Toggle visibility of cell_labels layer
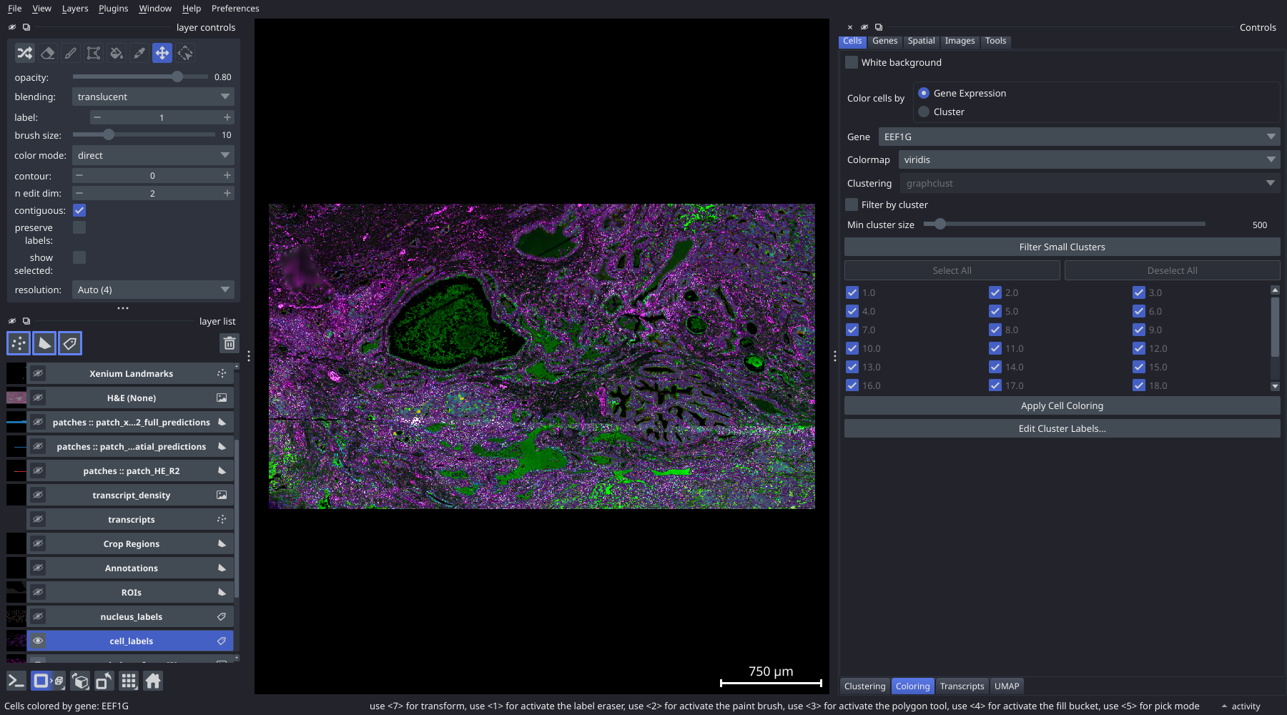The width and height of the screenshot is (1287, 715). point(38,641)
